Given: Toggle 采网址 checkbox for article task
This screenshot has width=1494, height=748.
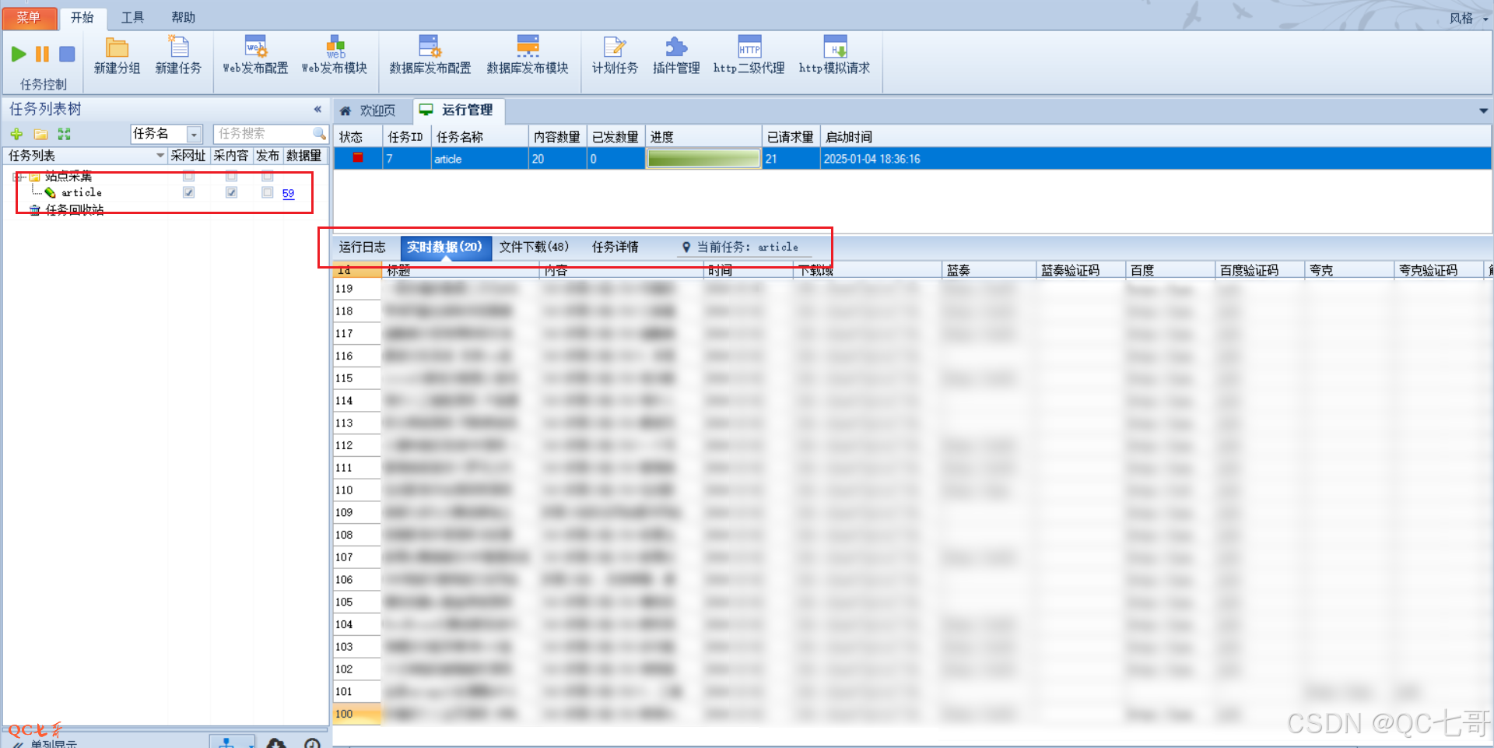Looking at the screenshot, I should (x=188, y=192).
